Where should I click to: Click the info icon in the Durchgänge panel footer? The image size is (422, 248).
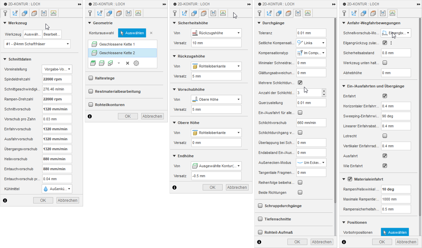(x=259, y=242)
